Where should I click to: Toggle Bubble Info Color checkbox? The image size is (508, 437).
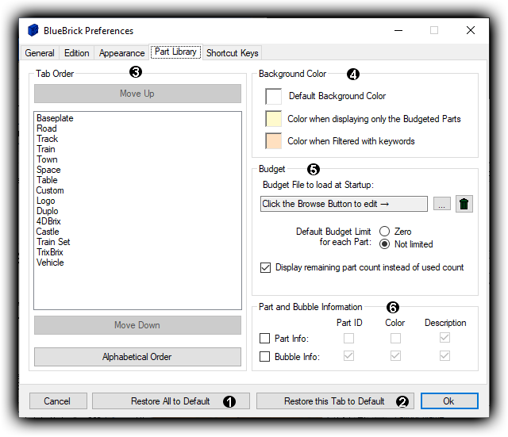pyautogui.click(x=395, y=356)
